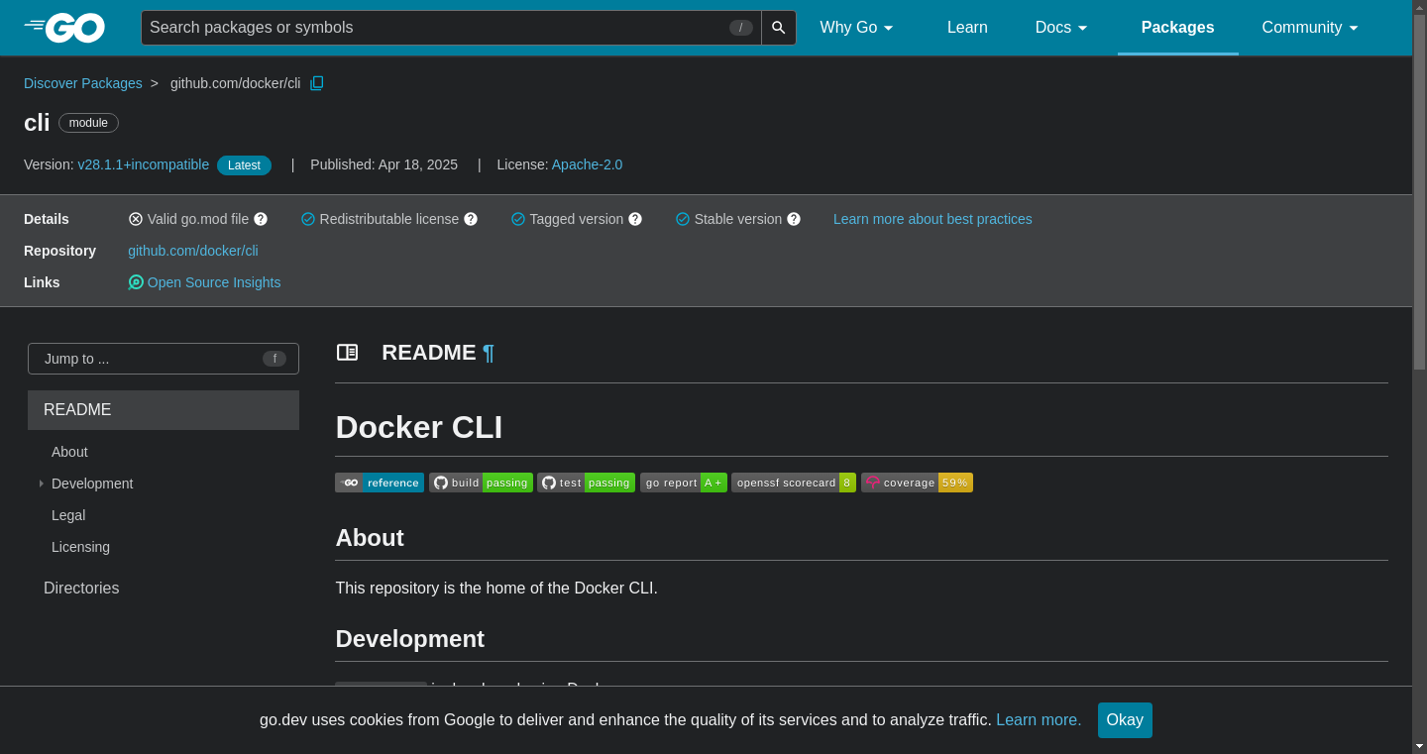Click help icon next to Tagged version
This screenshot has height=754, width=1427.
(635, 219)
